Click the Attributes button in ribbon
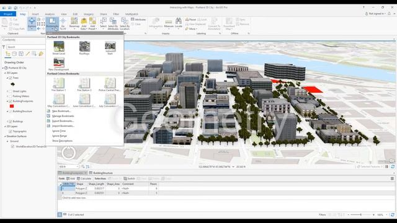The image size is (397, 223). click(x=138, y=19)
